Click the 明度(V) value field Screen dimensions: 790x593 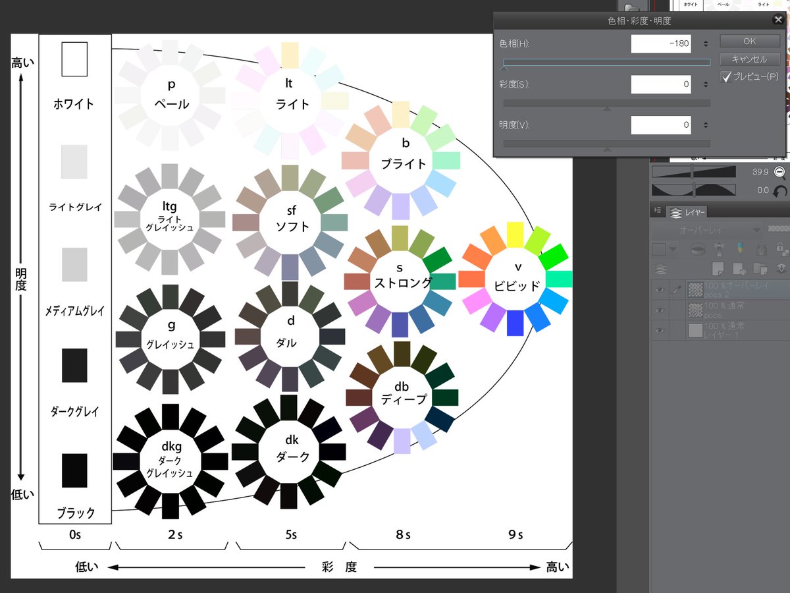tap(661, 125)
